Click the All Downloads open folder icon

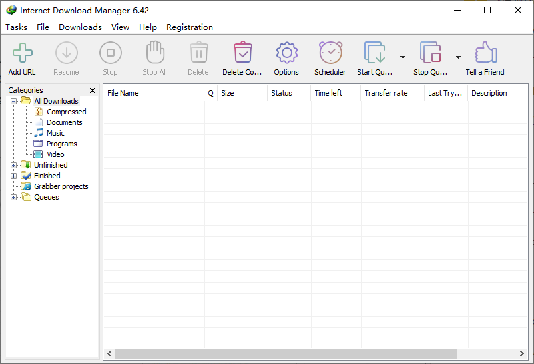(26, 101)
